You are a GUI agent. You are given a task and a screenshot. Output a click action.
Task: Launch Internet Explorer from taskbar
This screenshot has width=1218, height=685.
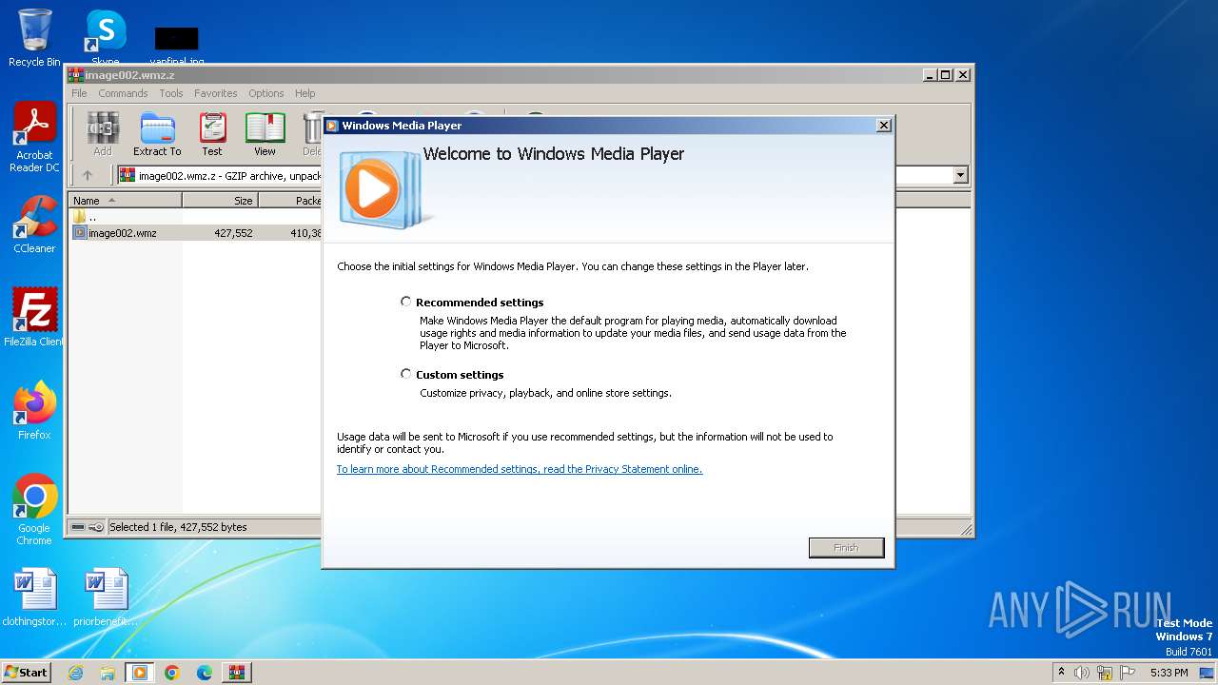coord(75,673)
